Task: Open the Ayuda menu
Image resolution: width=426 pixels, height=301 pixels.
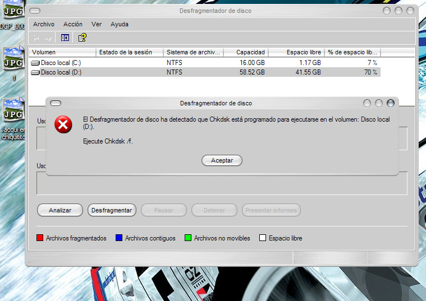Action: [120, 24]
